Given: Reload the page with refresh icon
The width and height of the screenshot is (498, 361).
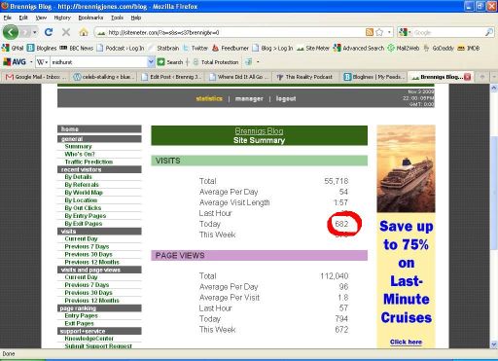Looking at the screenshot, I should tap(49, 32).
